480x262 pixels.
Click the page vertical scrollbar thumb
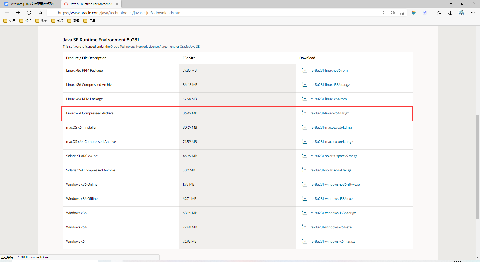click(478, 167)
